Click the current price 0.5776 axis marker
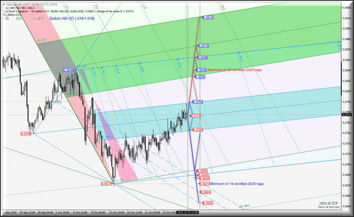The image size is (354, 217). point(346,115)
